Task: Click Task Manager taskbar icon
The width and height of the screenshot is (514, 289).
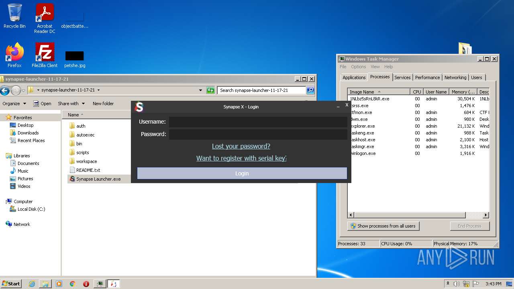Action: pyautogui.click(x=100, y=284)
